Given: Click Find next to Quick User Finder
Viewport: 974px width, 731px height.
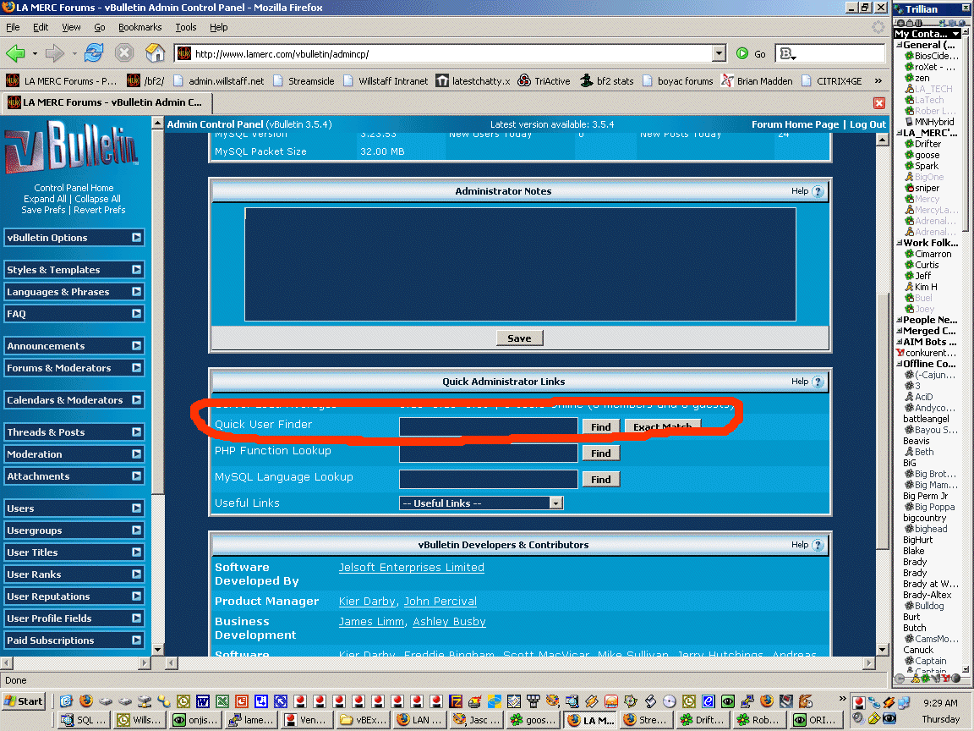Looking at the screenshot, I should [600, 427].
